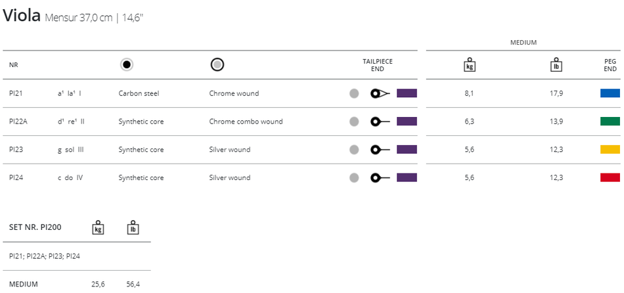Select the green peg end swatch

pyautogui.click(x=610, y=122)
